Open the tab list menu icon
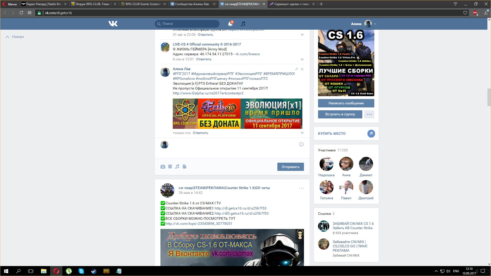Image resolution: width=491 pixels, height=276 pixels. click(455, 4)
